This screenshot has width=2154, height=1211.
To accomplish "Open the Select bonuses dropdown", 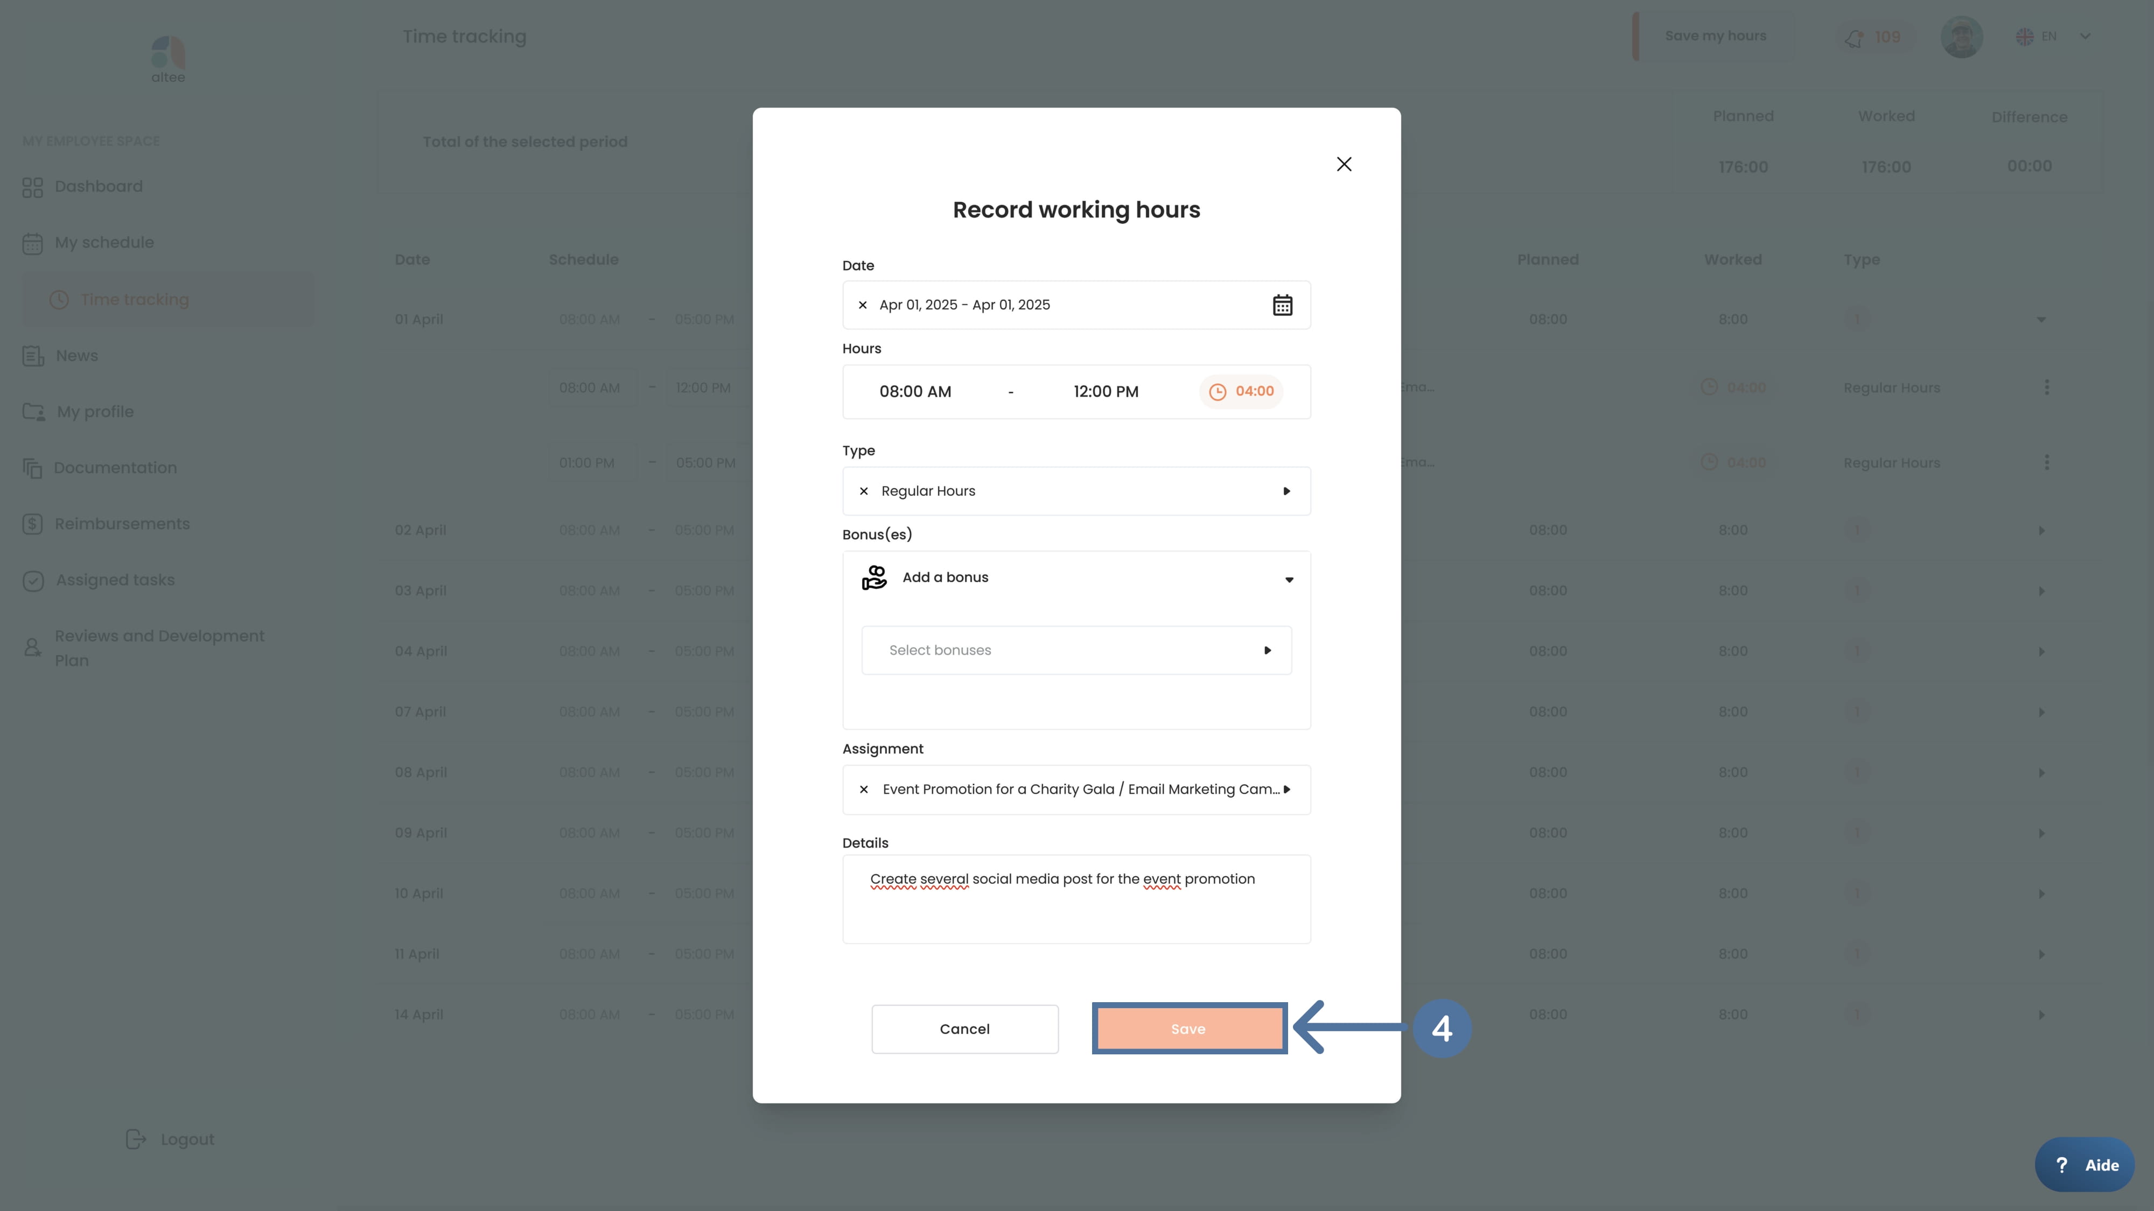I will coord(1076,650).
